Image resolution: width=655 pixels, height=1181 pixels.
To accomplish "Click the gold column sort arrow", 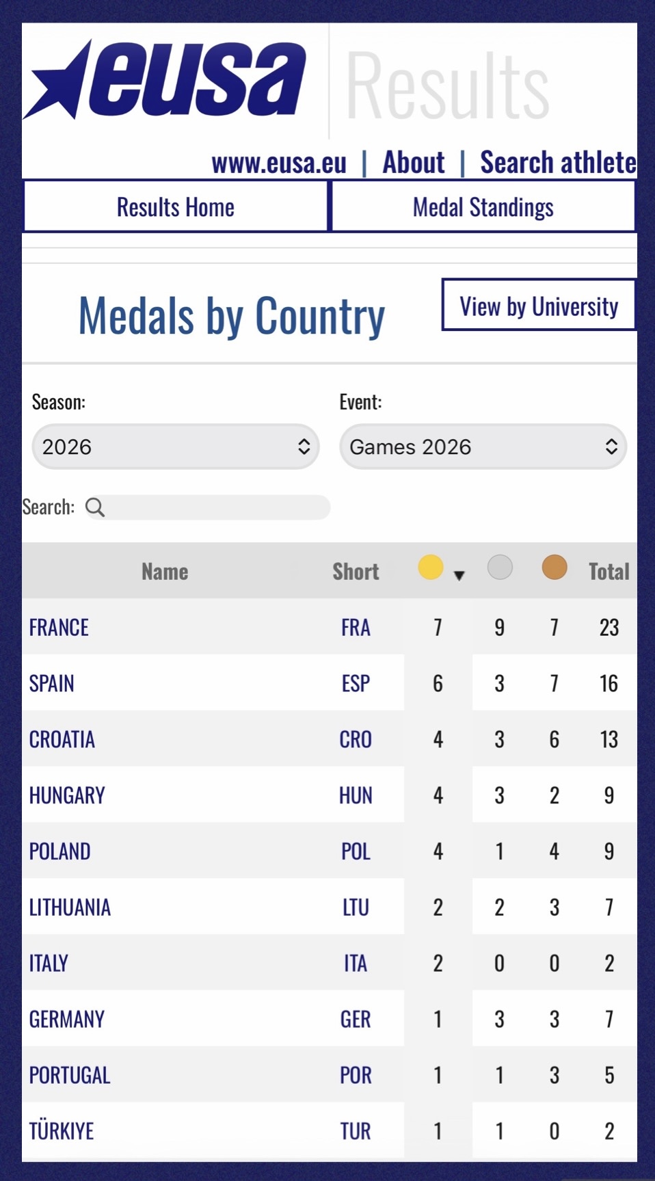I will 459,576.
